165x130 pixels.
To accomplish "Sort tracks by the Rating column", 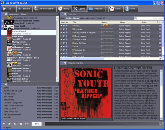I will [109, 22].
